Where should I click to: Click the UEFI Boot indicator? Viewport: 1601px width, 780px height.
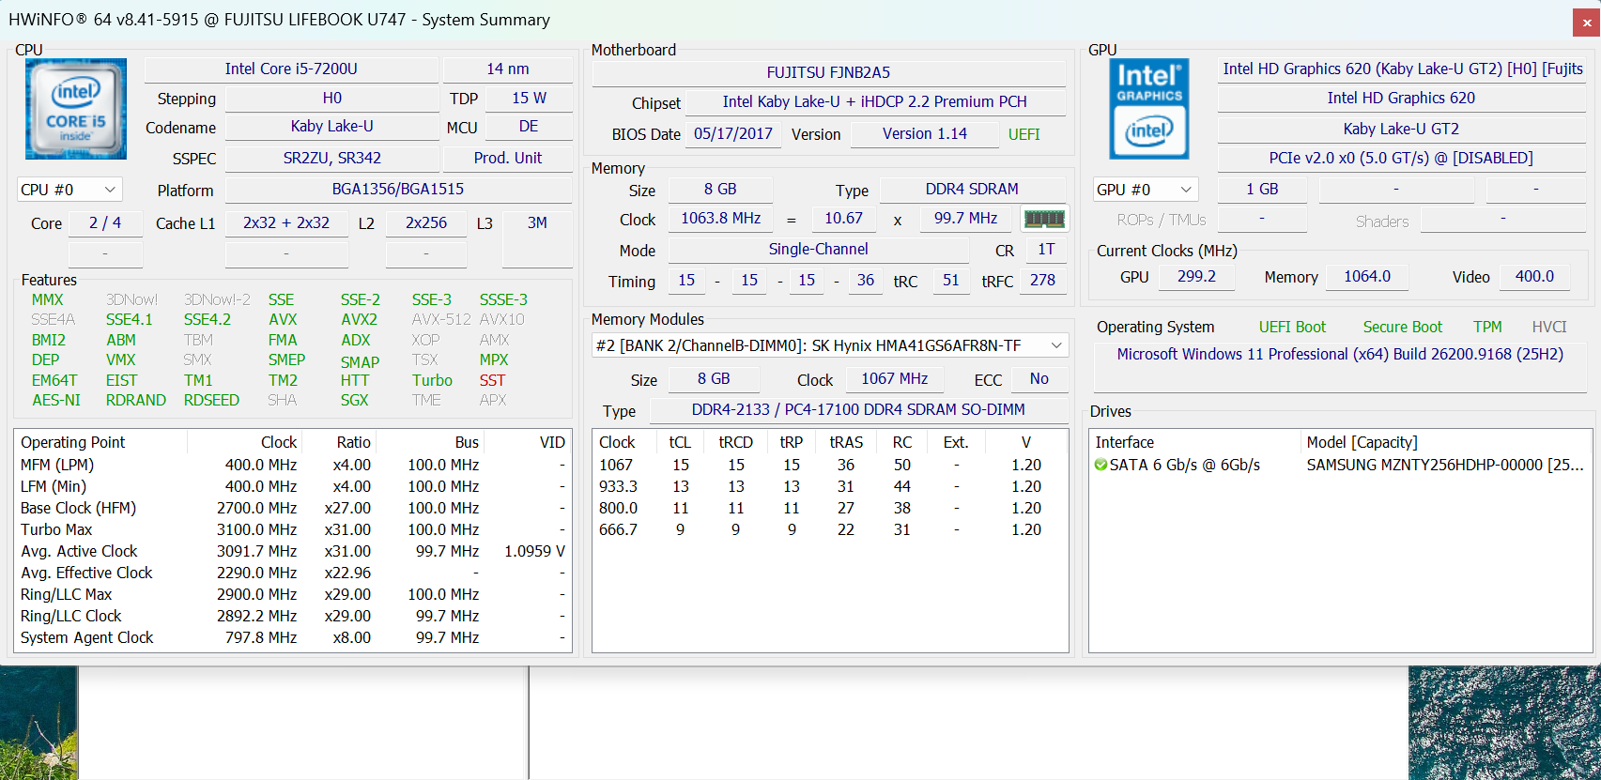pos(1292,327)
